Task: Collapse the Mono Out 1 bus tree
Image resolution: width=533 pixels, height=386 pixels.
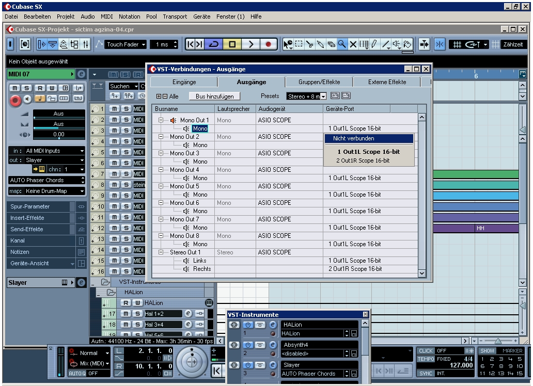Action: click(x=161, y=120)
